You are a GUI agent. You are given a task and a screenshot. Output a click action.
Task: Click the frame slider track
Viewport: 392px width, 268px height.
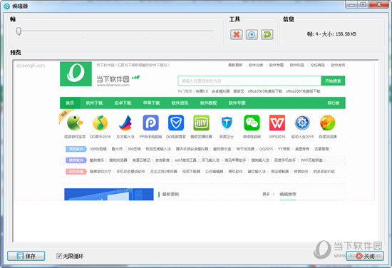[x=115, y=31]
